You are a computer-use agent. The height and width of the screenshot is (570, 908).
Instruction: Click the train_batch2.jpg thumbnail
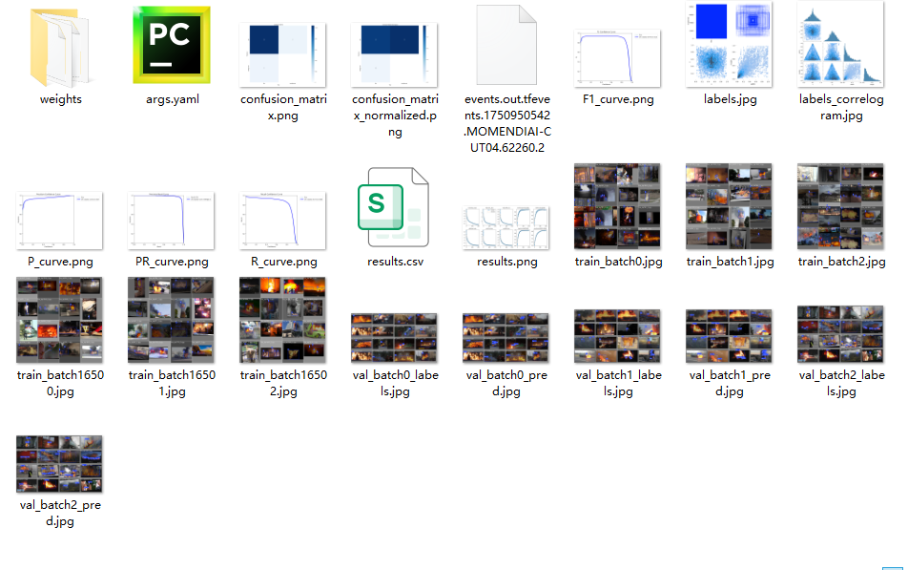pyautogui.click(x=841, y=206)
